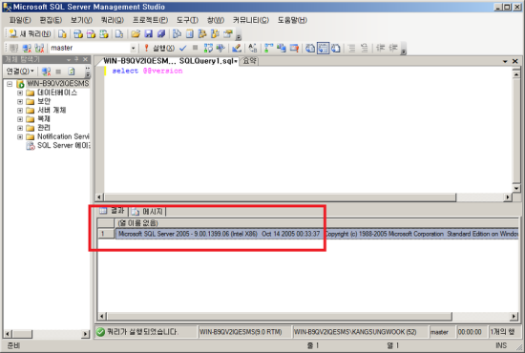Expand the 관리 folder
Viewport: 525px width, 353px height.
[x=20, y=128]
